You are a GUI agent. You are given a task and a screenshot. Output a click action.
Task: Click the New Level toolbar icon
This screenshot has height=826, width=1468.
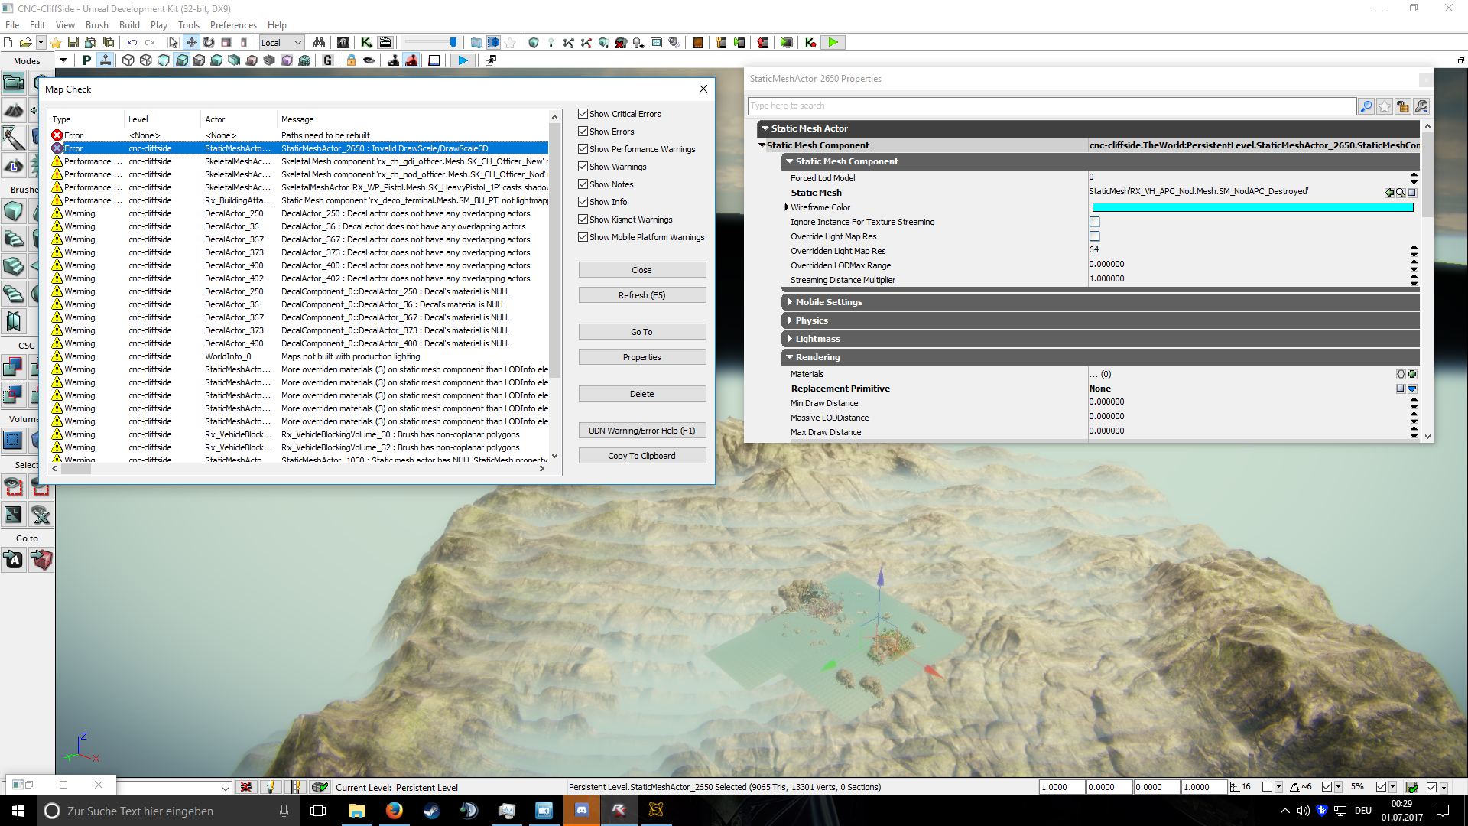[x=8, y=43]
